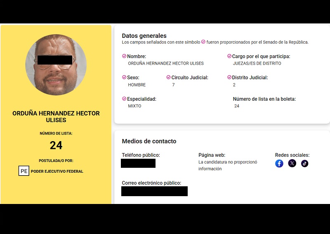330x234 pixels.
Task: Click the candidate's circular profile photo
Action: coord(56,65)
